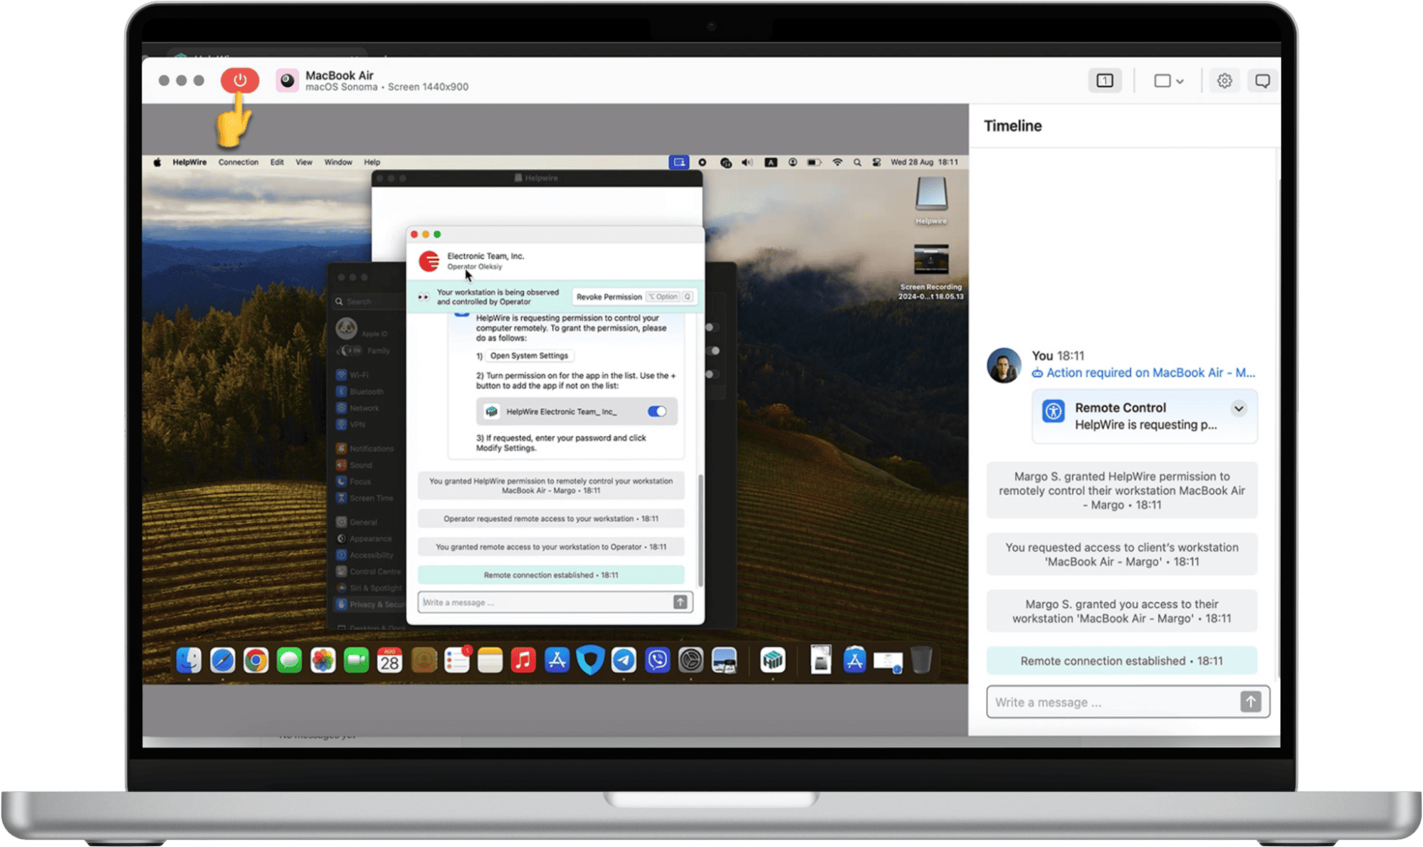Screen dimensions: 1423x847
Task: Click the remote Control Centre icon
Action: pyautogui.click(x=876, y=162)
